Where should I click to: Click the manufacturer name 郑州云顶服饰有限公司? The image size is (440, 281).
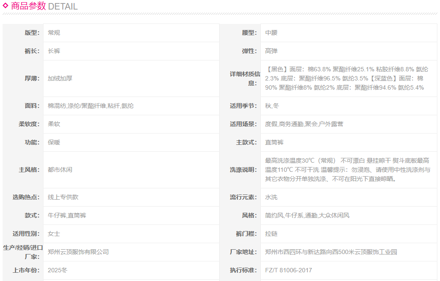pyautogui.click(x=78, y=252)
